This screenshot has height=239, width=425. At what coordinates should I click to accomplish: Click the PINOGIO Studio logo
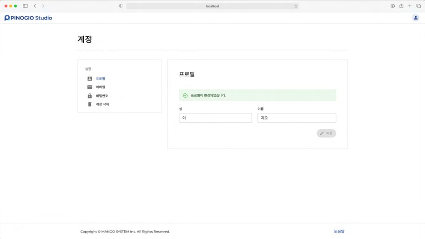28,18
